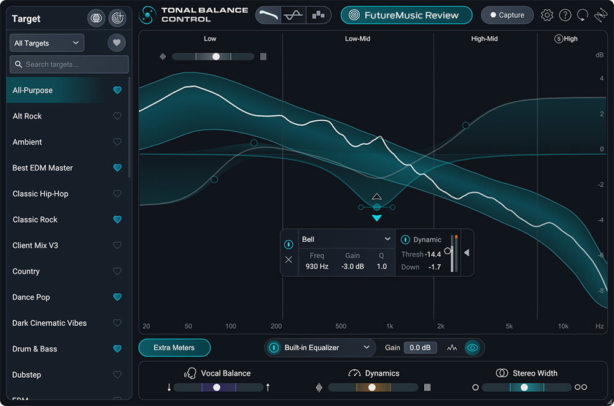Toggle the Dynamic power button on the EQ band
This screenshot has width=614, height=406.
click(406, 239)
